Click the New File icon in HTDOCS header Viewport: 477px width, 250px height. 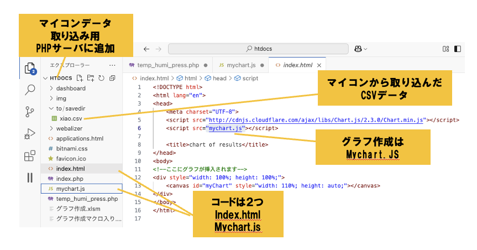click(80, 78)
